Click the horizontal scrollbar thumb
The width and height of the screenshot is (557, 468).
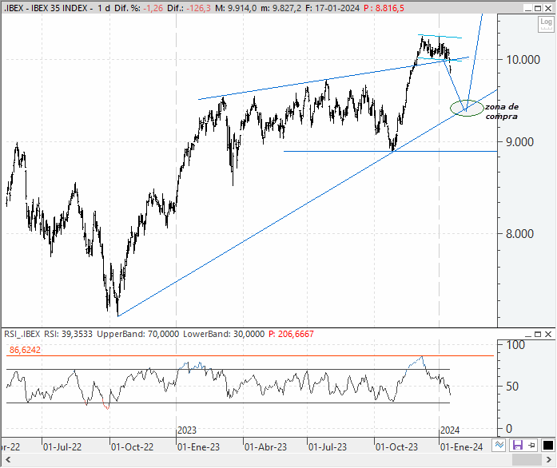[527, 460]
